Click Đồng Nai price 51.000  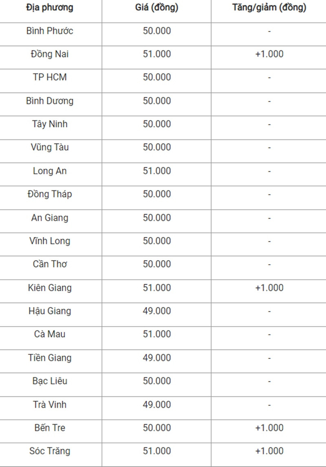[157, 54]
